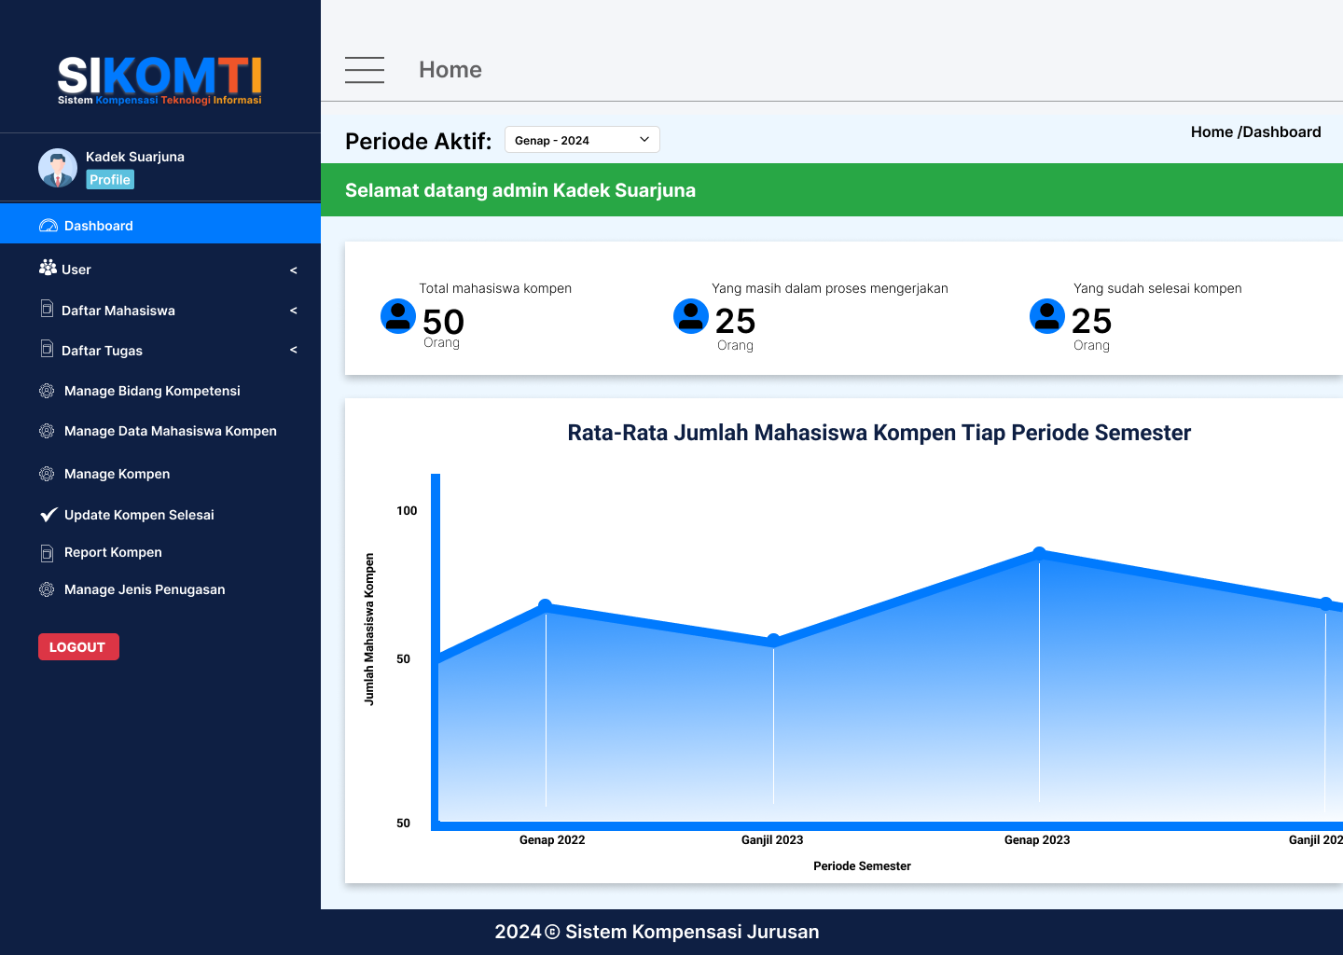The height and width of the screenshot is (955, 1343).
Task: Click the Total mahasiswa kompen person icon
Action: [398, 316]
